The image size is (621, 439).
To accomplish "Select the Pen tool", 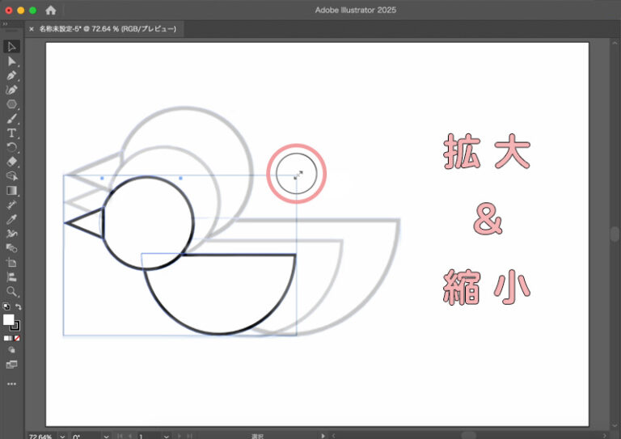I will tap(12, 75).
